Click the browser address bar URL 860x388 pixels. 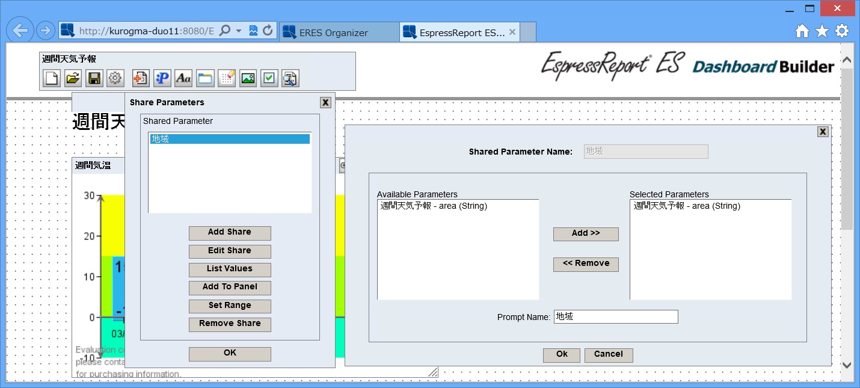[147, 31]
